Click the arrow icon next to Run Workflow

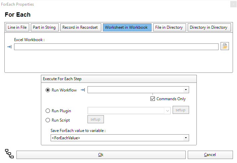coord(83,90)
